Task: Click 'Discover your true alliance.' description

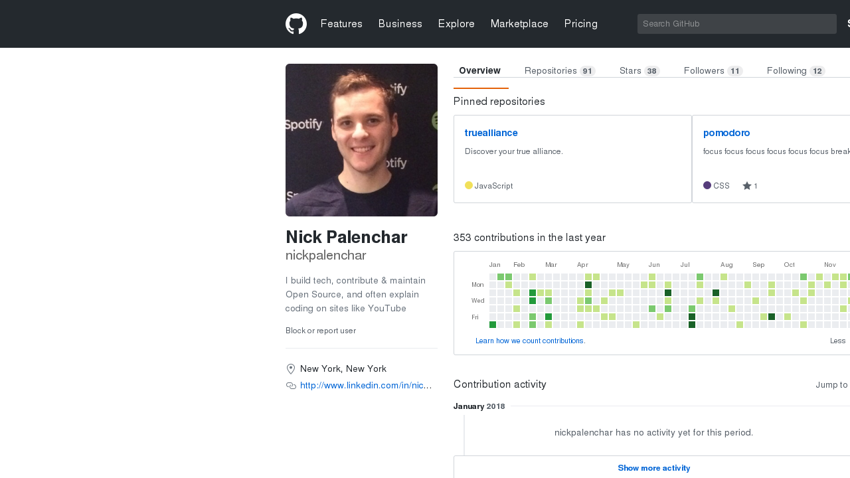Action: tap(514, 151)
